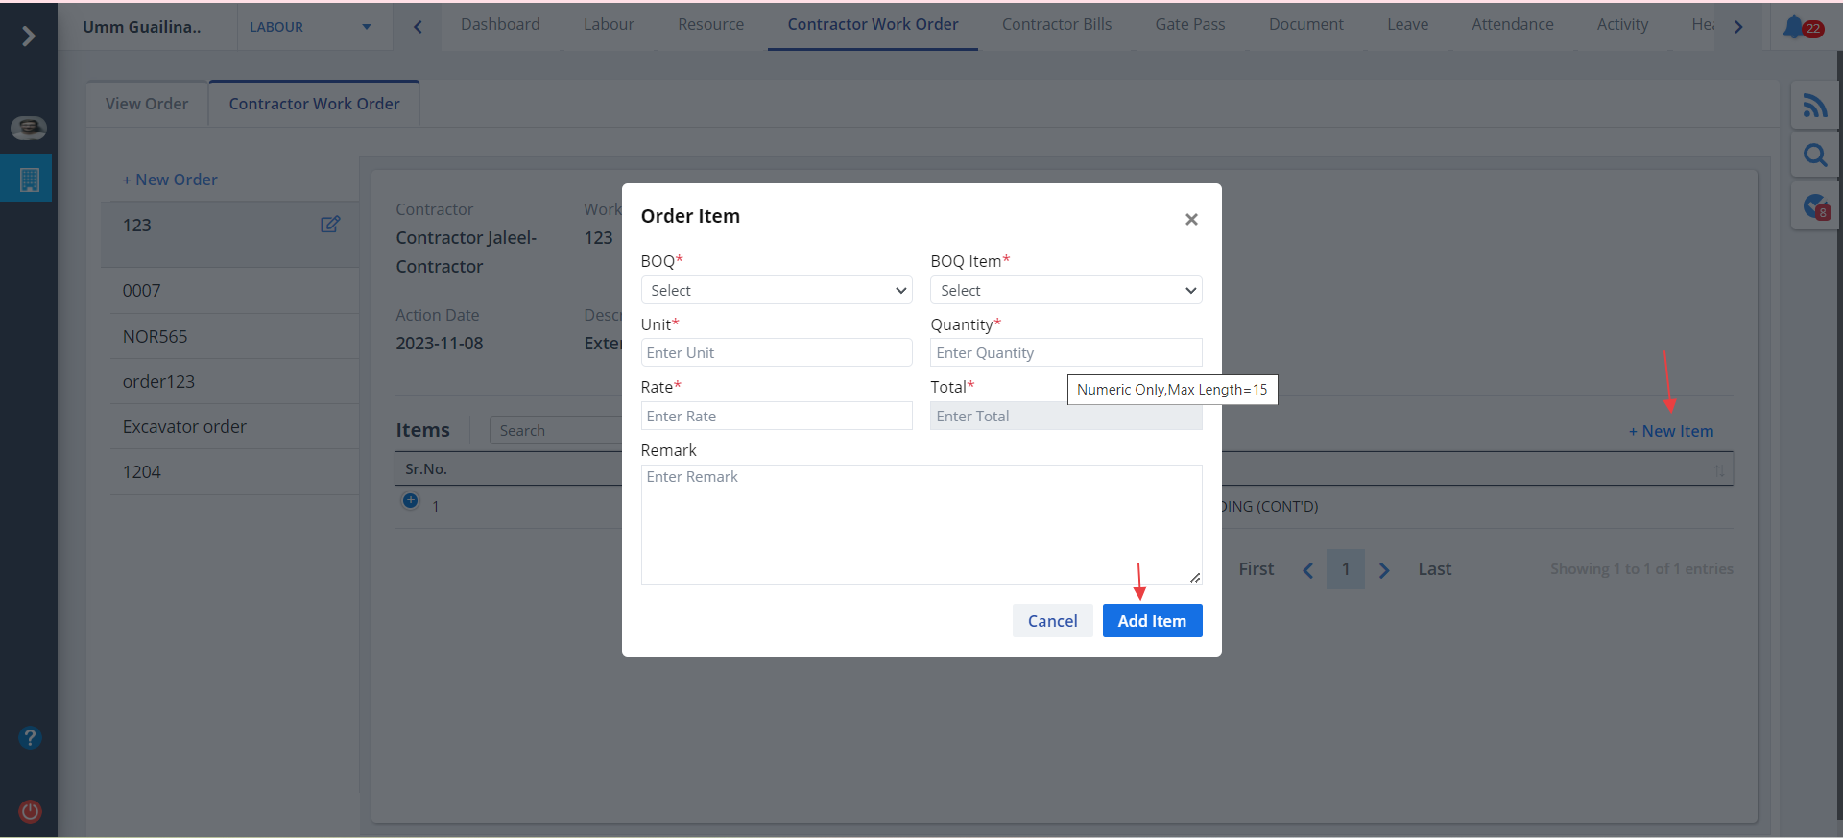Click the Add Item button
This screenshot has width=1843, height=838.
pyautogui.click(x=1152, y=621)
